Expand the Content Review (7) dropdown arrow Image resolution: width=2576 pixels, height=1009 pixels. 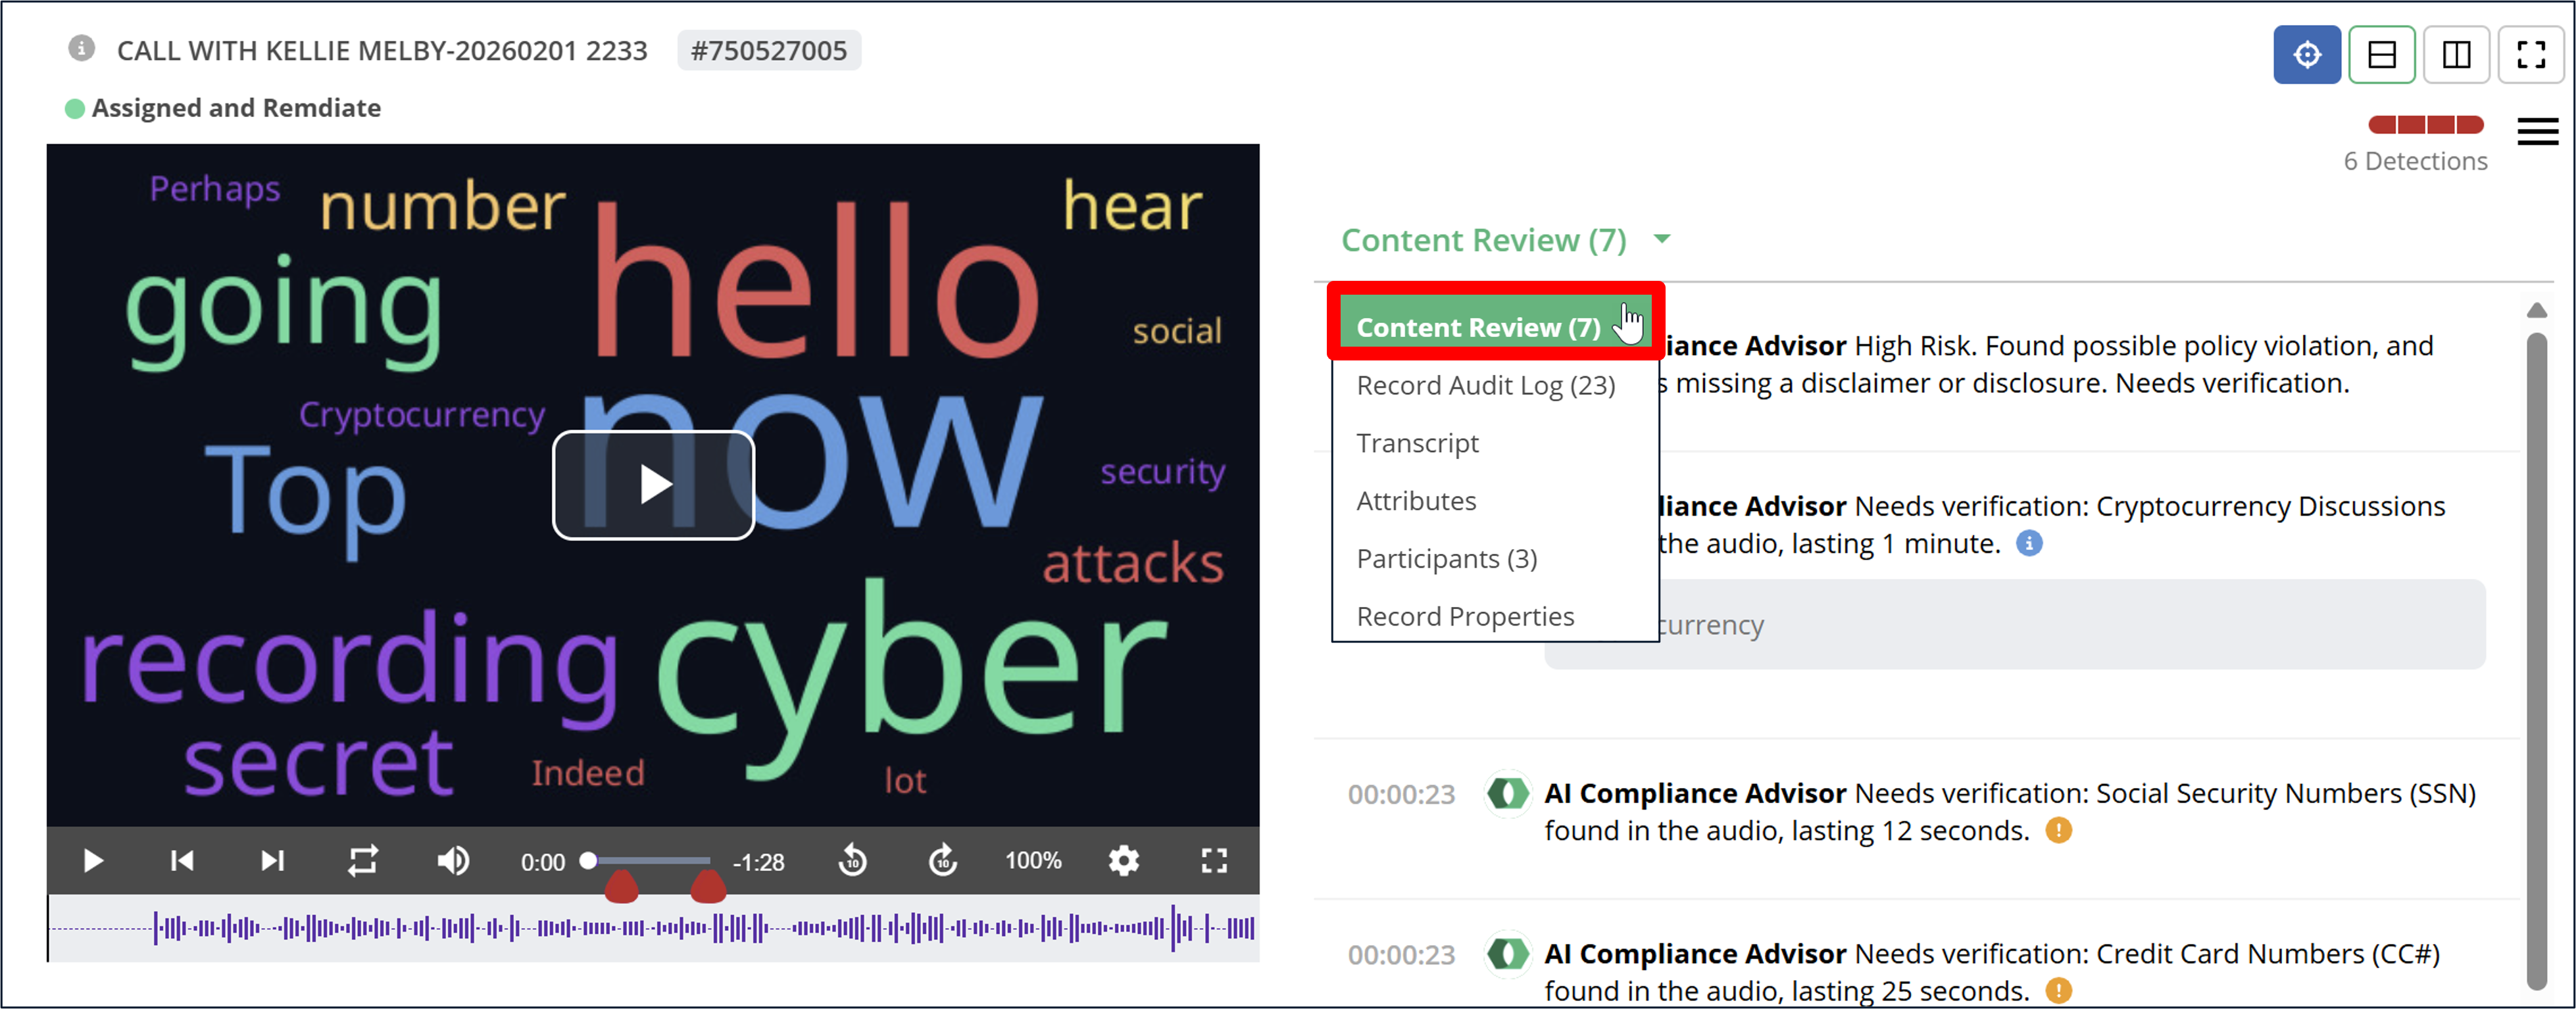pyautogui.click(x=1662, y=239)
